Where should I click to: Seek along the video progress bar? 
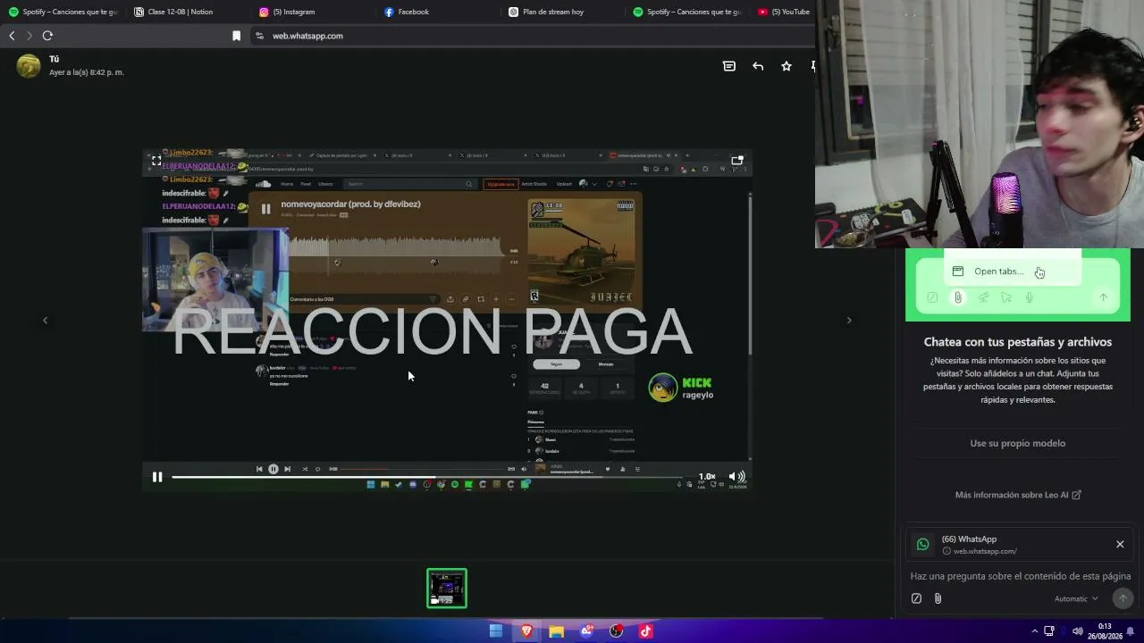427,478
